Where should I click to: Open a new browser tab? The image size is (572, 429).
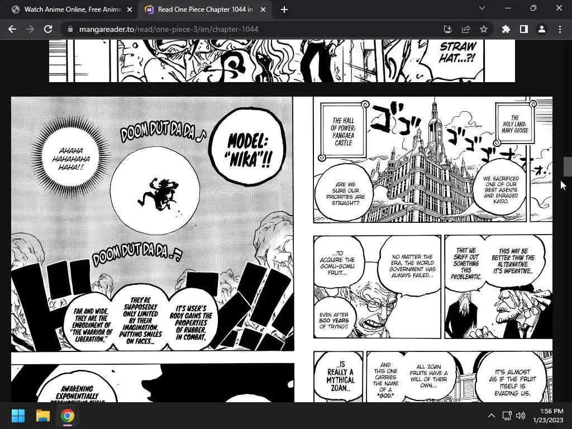(x=284, y=10)
